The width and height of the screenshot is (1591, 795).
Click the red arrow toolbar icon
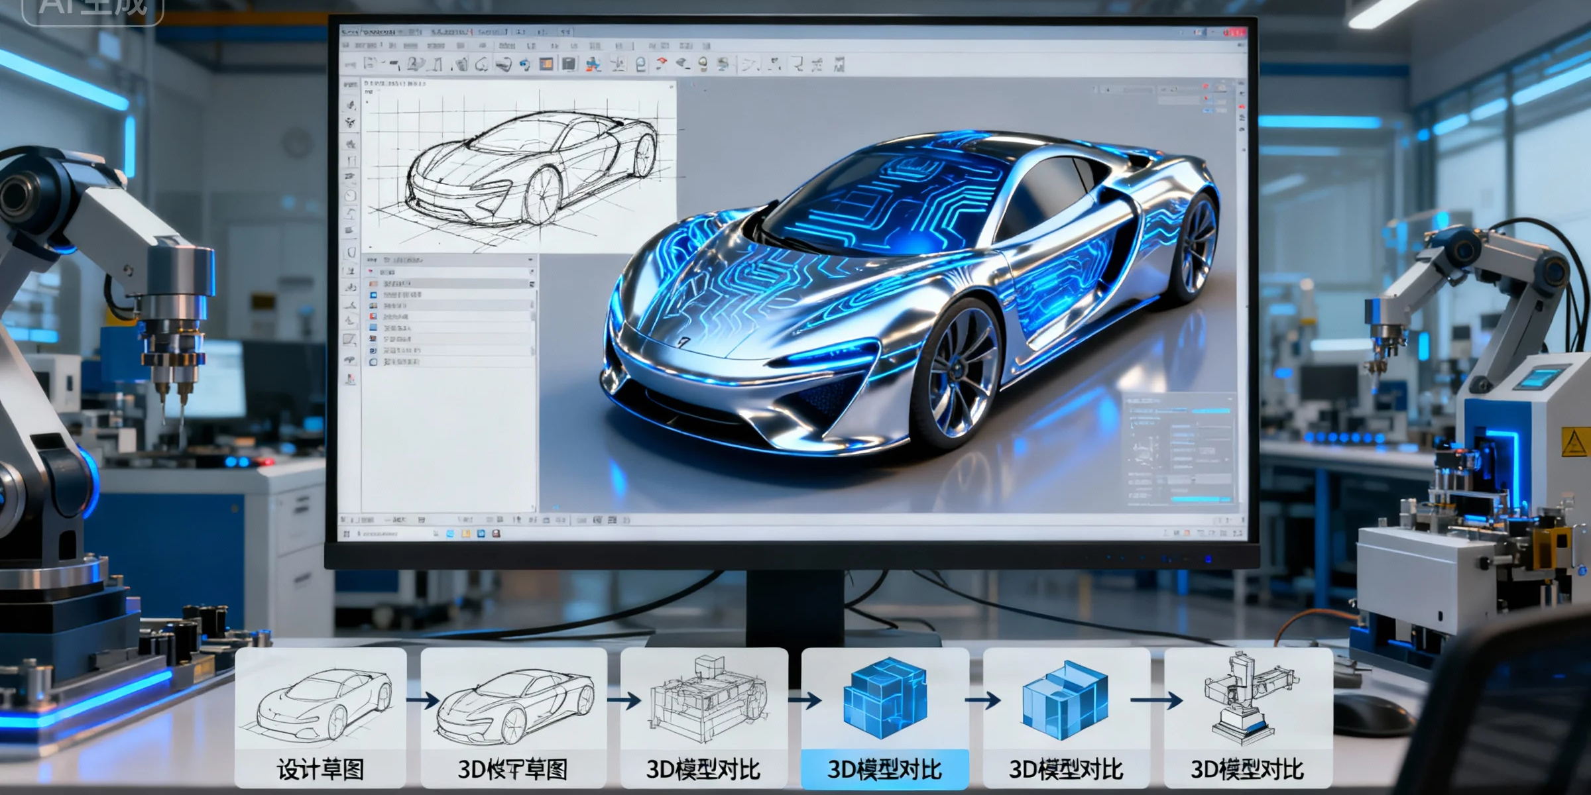pos(662,64)
